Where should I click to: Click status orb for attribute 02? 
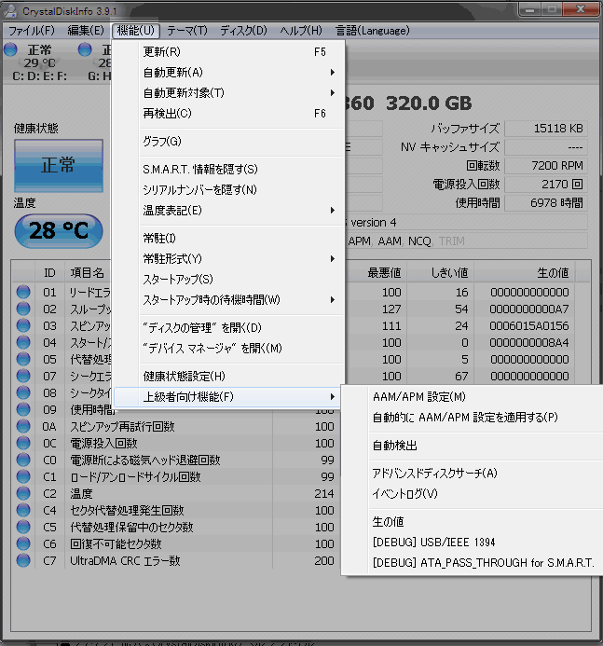pyautogui.click(x=23, y=309)
